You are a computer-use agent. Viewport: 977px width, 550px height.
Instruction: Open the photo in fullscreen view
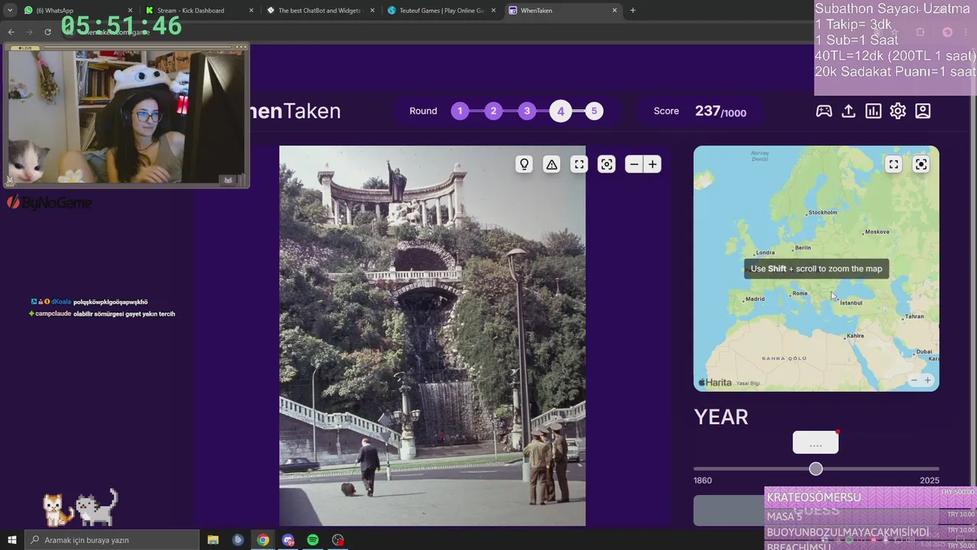point(579,164)
